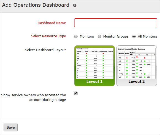Choose the Layout 1 dashboard thumbnail

[94, 66]
